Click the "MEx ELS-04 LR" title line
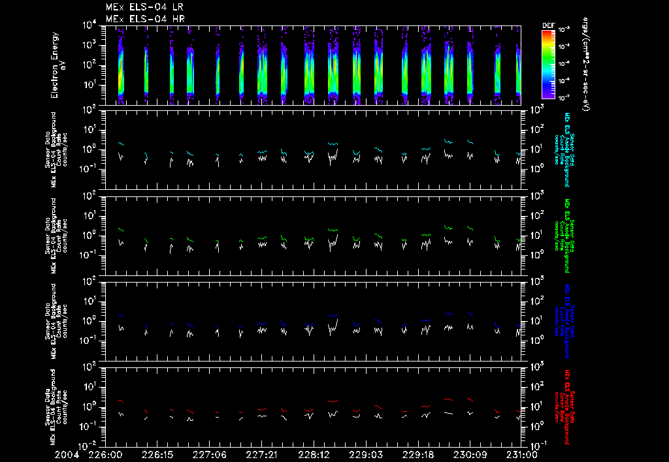 (x=144, y=7)
